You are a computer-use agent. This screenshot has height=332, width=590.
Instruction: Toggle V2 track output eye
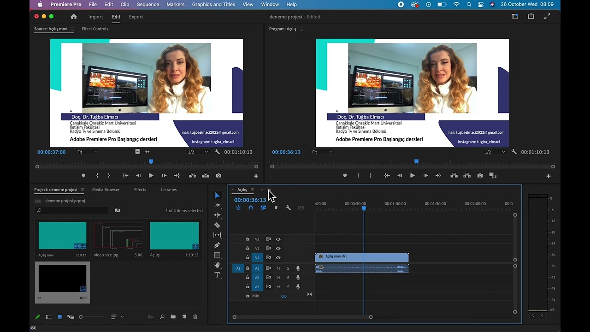pyautogui.click(x=278, y=249)
